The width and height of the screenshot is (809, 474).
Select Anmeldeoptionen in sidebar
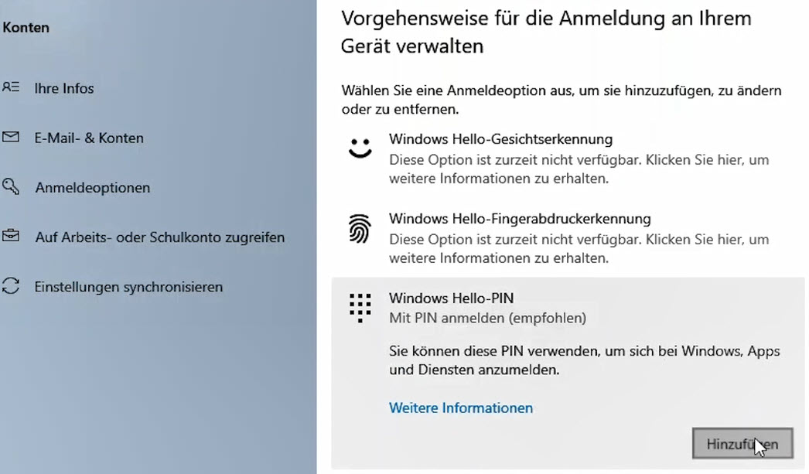(x=92, y=187)
